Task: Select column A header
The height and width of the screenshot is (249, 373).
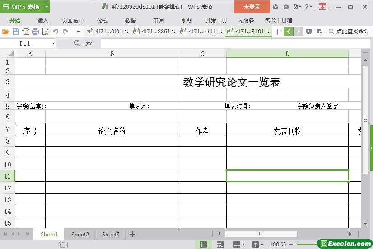Action: click(30, 54)
